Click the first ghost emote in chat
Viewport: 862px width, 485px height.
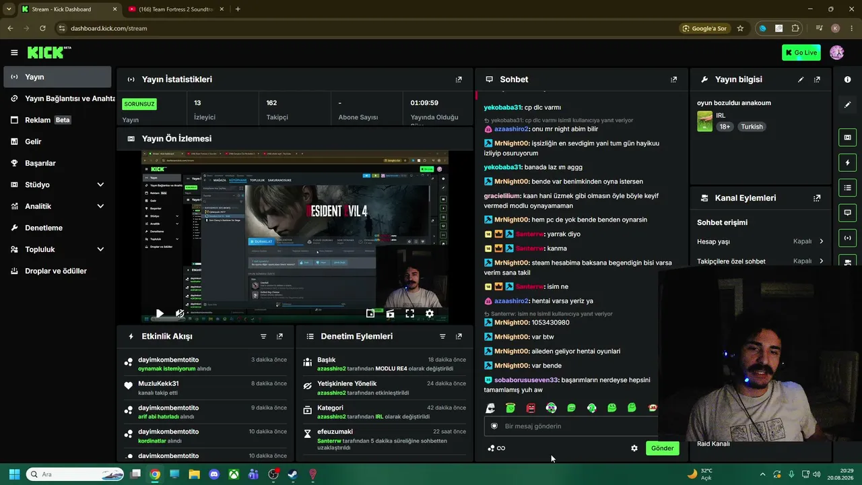tap(490, 408)
